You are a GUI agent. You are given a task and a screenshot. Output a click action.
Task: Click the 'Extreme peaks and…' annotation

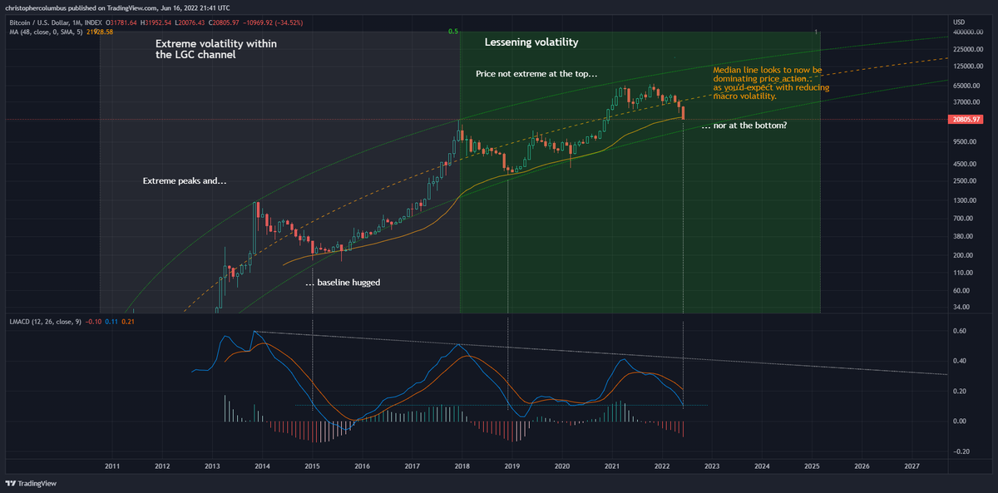[185, 180]
